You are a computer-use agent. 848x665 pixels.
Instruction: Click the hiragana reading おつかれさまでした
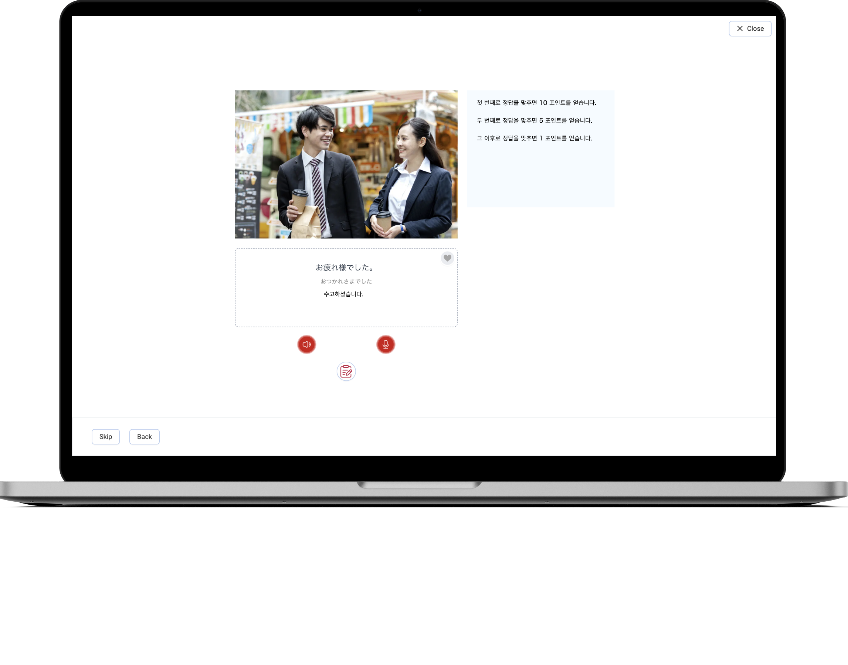[346, 281]
